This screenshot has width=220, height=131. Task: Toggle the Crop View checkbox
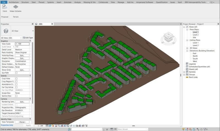coord(16,79)
